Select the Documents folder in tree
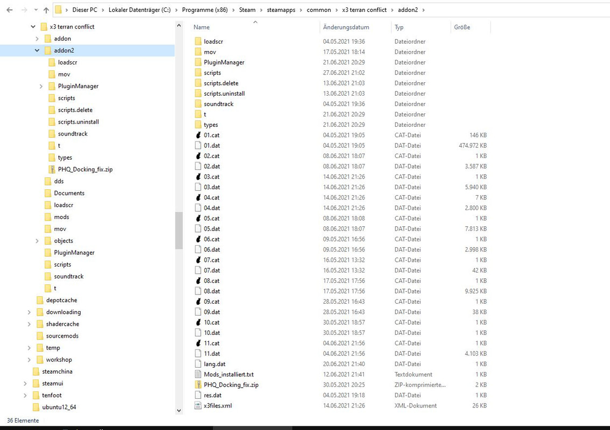The image size is (610, 430). coord(69,193)
